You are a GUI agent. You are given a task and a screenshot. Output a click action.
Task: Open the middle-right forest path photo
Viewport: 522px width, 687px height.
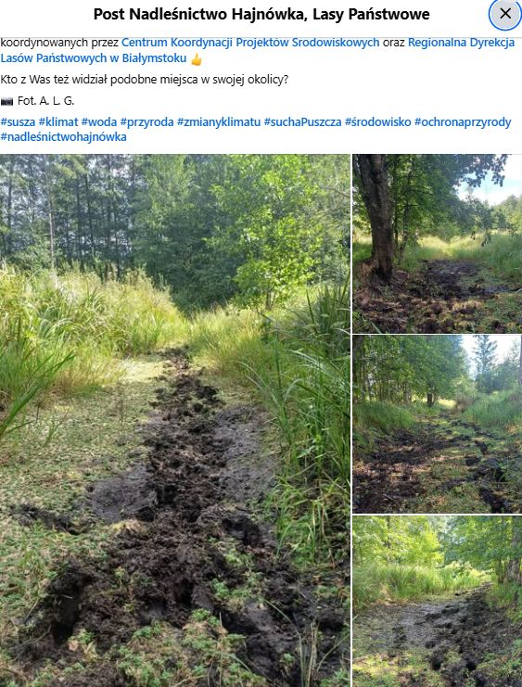[x=437, y=424]
